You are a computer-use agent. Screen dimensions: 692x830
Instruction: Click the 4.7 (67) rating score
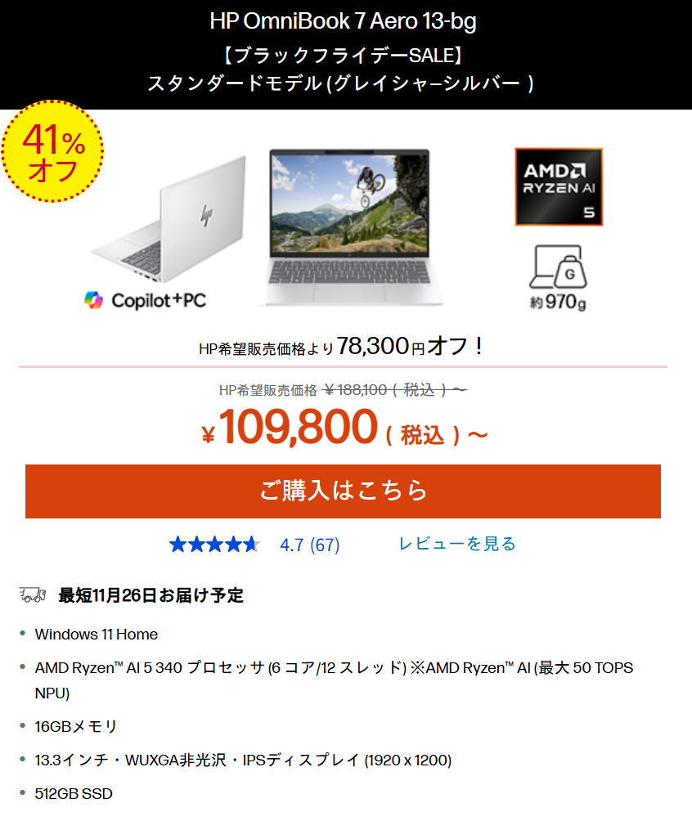coord(309,545)
